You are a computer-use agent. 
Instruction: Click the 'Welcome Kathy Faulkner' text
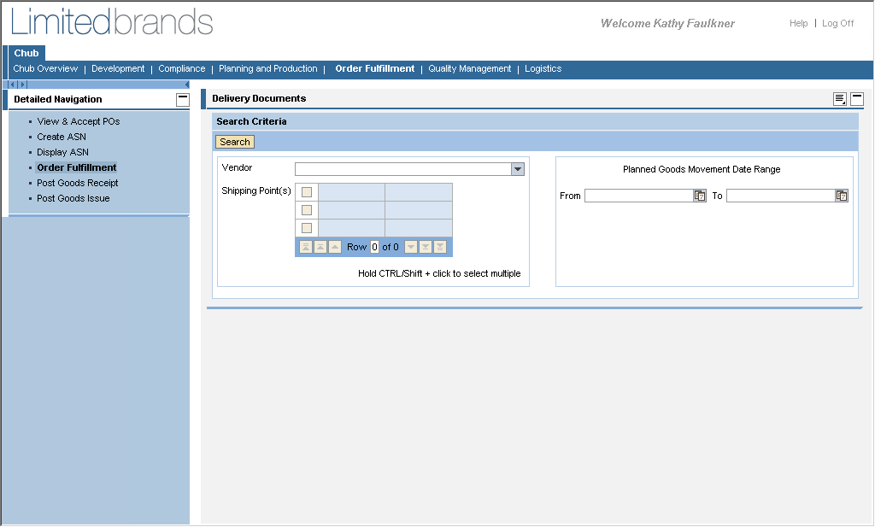(x=667, y=23)
